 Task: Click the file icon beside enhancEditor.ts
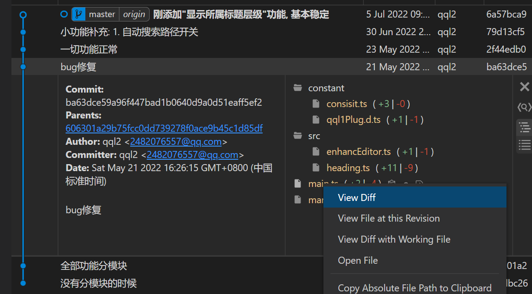tap(316, 152)
